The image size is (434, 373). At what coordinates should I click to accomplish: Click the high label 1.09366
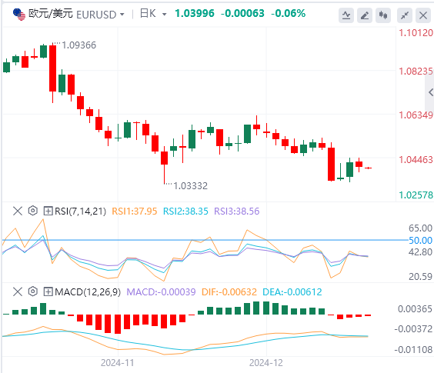[x=79, y=45]
